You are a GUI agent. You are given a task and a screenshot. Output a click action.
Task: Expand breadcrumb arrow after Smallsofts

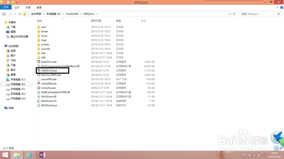coord(81,14)
